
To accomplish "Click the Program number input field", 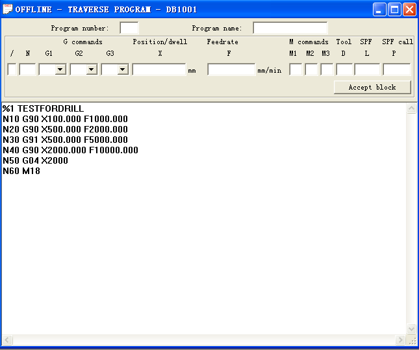I will (129, 28).
